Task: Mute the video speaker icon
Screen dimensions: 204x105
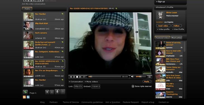Action: click(132, 77)
